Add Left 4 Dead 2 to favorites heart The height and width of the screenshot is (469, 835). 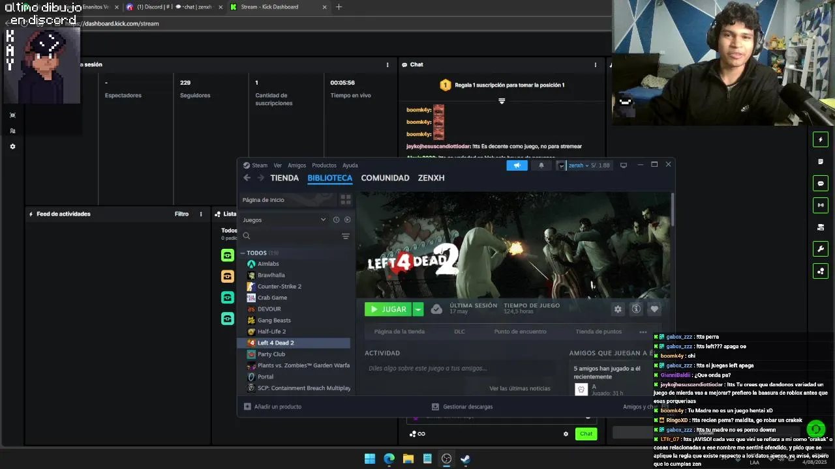point(654,309)
